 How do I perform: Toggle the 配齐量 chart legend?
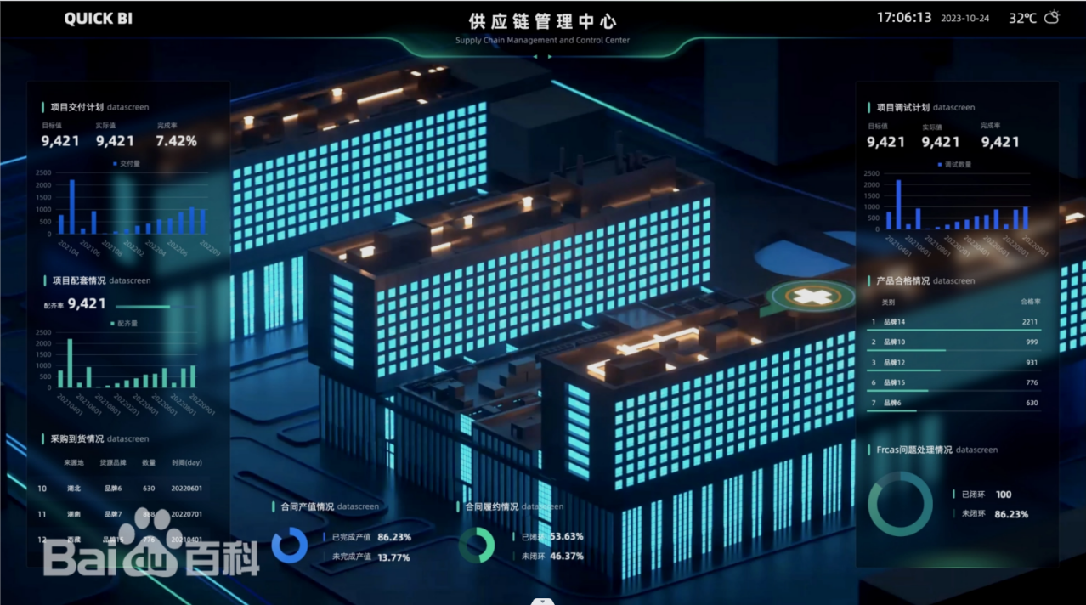click(124, 323)
